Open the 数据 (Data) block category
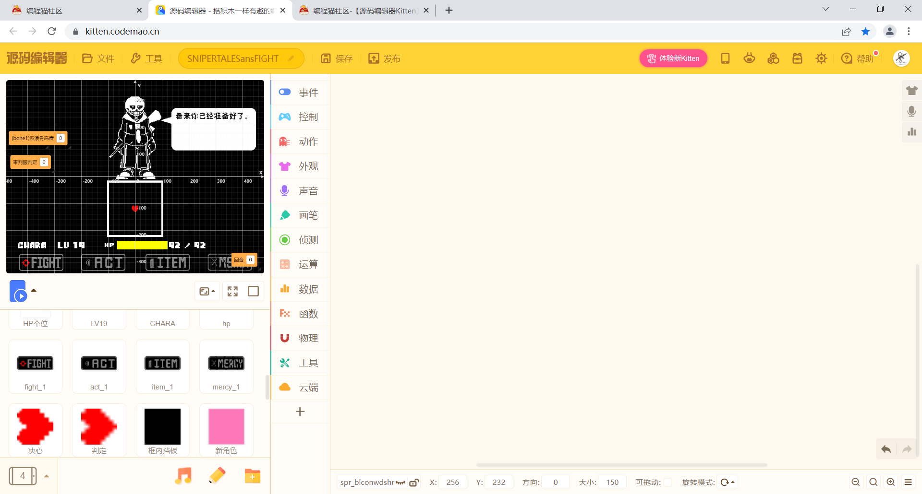922x494 pixels. point(300,289)
